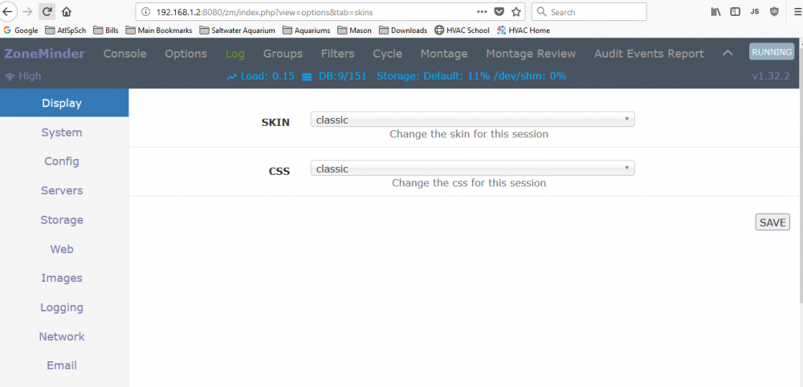
Task: Open the Montage menu item
Action: [444, 53]
